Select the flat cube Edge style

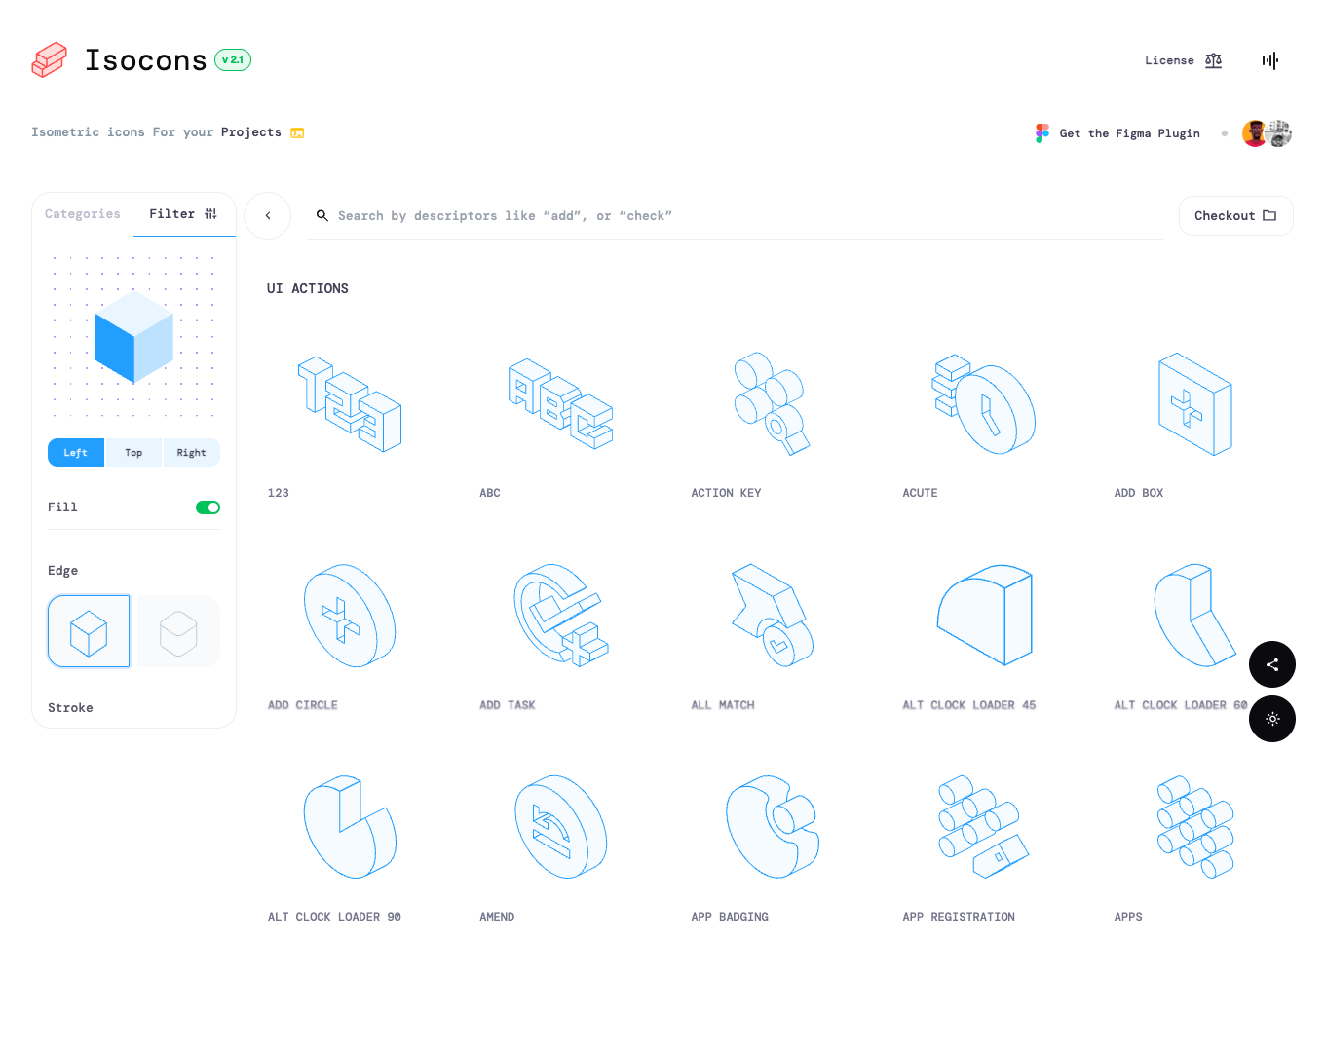pos(177,630)
